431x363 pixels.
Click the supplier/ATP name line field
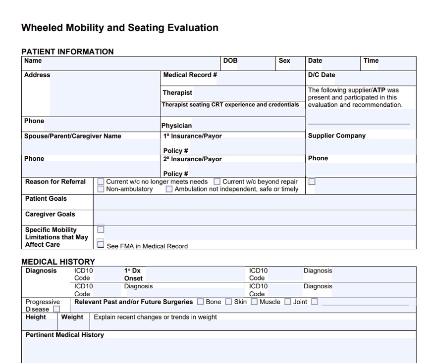[361, 119]
